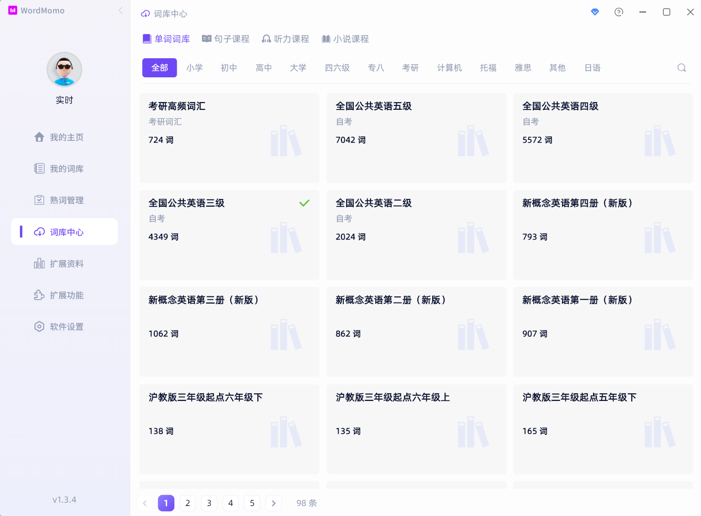This screenshot has width=701, height=516.
Task: Go to next page arrow
Action: [x=274, y=503]
